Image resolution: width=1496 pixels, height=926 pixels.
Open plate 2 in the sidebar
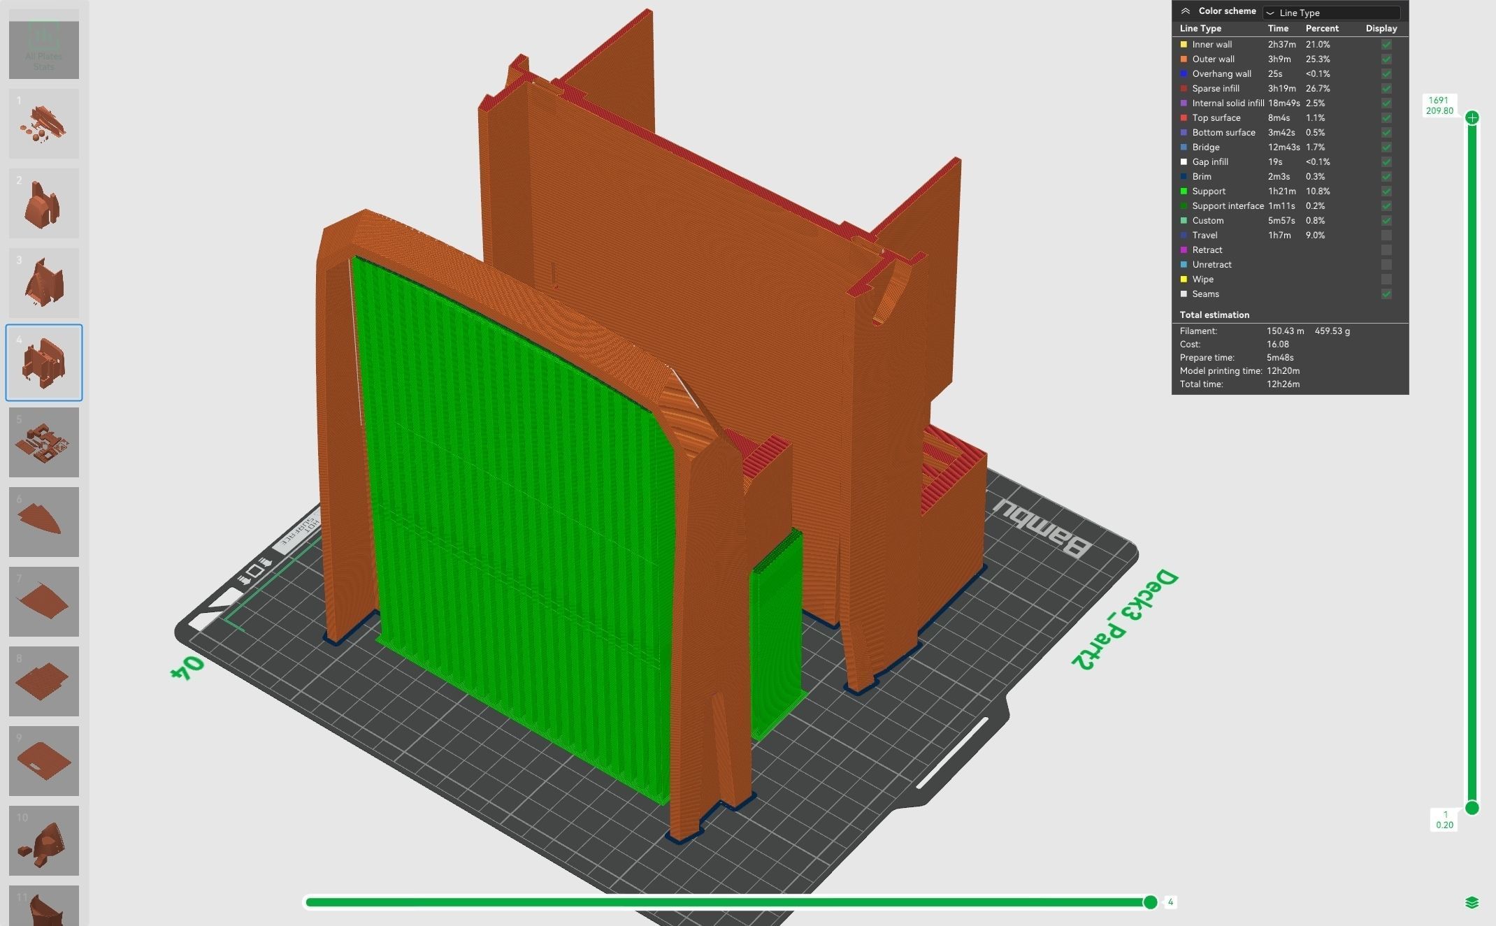point(44,203)
